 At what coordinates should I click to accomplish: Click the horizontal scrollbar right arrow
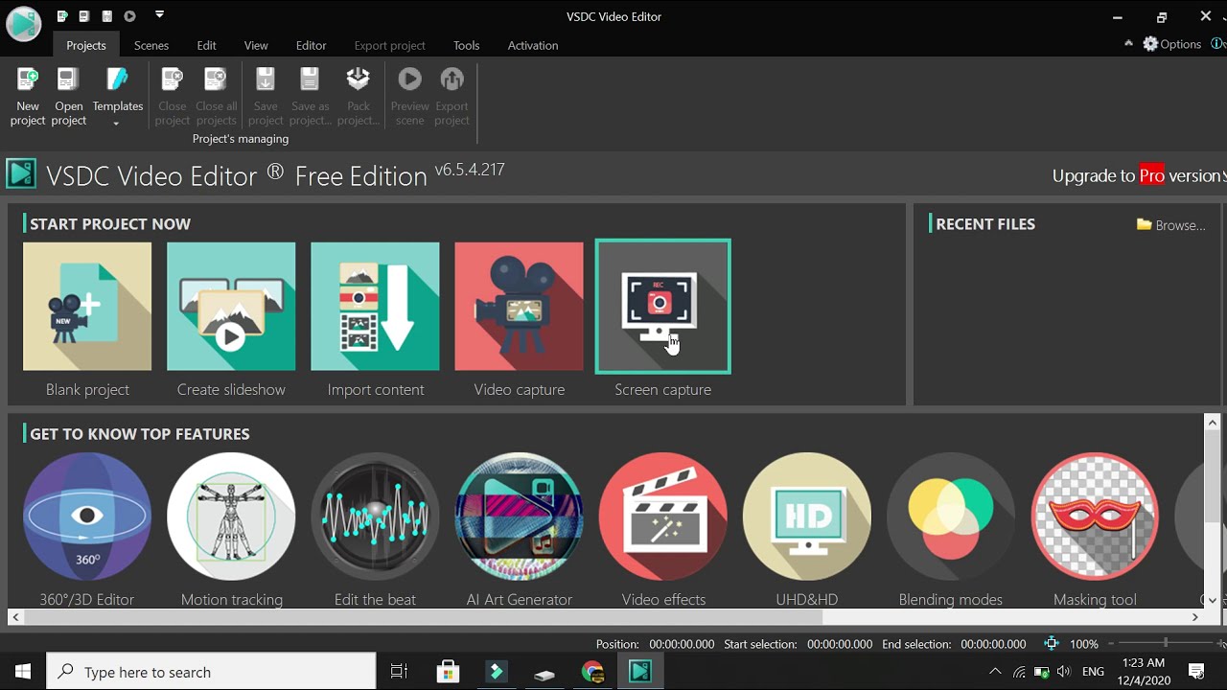1195,618
